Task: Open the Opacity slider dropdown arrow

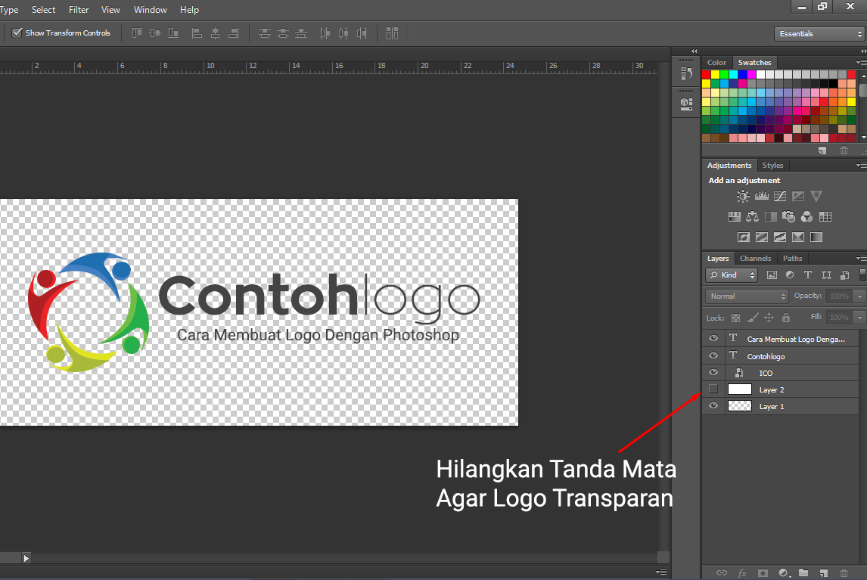Action: (x=859, y=296)
